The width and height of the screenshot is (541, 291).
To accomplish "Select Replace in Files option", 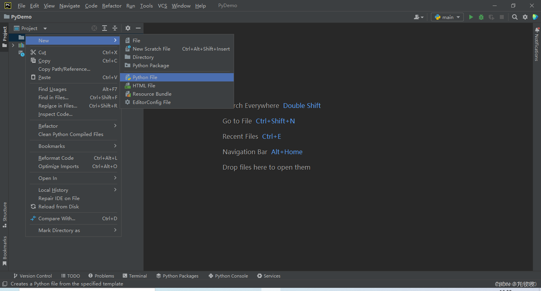I will click(x=73, y=106).
